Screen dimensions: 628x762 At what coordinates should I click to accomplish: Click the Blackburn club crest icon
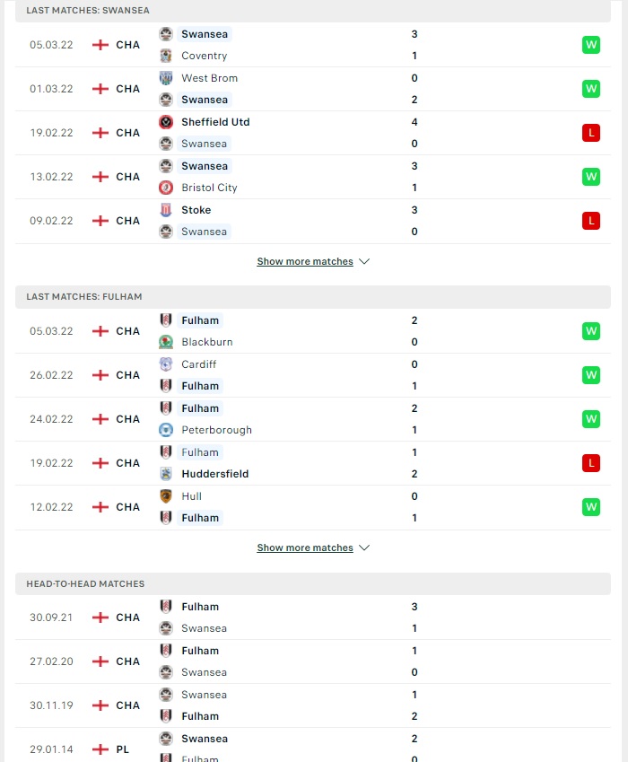(166, 342)
